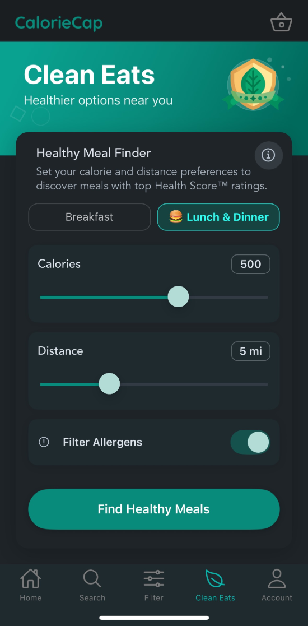Click the CalorieCap logo
The width and height of the screenshot is (308, 626).
click(59, 23)
